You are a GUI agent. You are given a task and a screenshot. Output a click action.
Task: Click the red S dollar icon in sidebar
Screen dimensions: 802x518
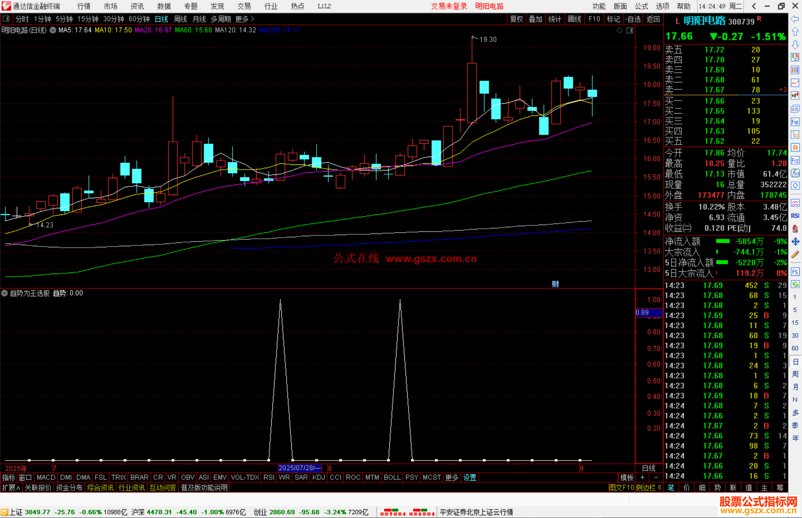795,229
